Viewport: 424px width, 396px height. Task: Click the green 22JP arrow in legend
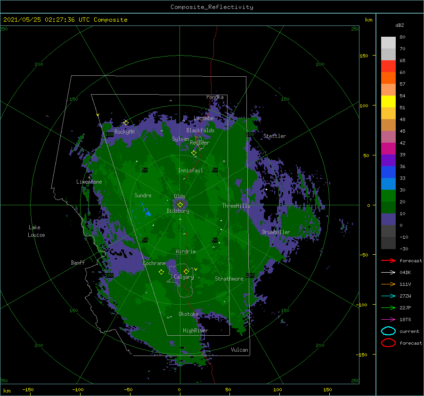coord(388,307)
